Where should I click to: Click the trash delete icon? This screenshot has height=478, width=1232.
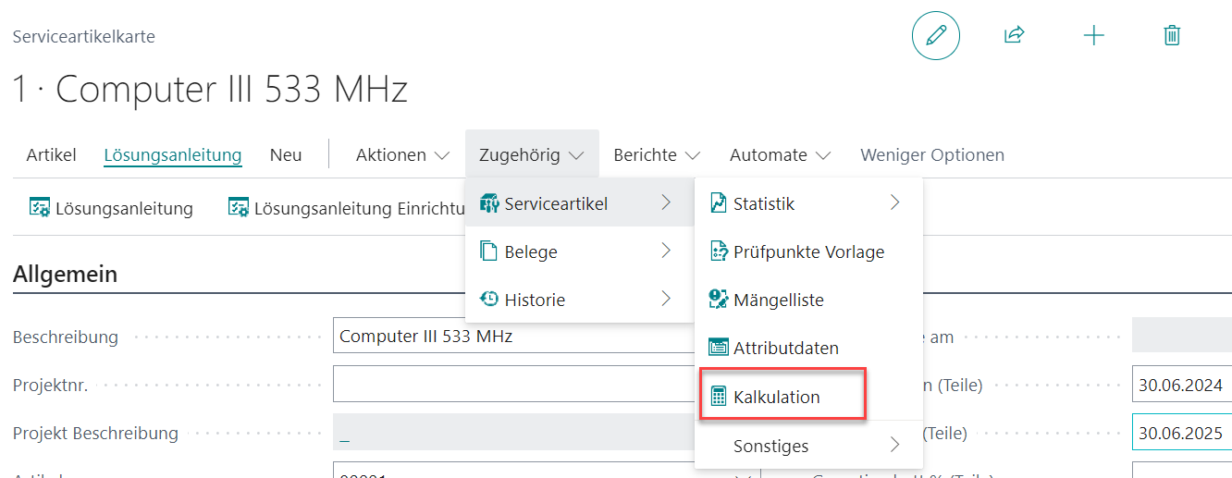[x=1172, y=36]
